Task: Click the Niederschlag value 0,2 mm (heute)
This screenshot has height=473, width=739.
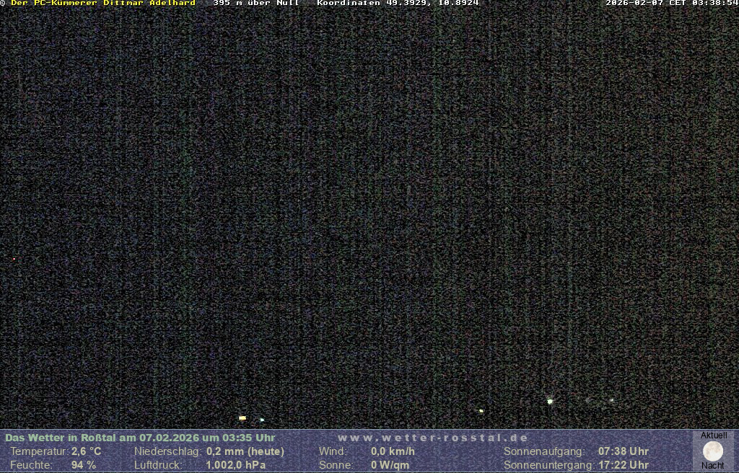Action: 245,451
